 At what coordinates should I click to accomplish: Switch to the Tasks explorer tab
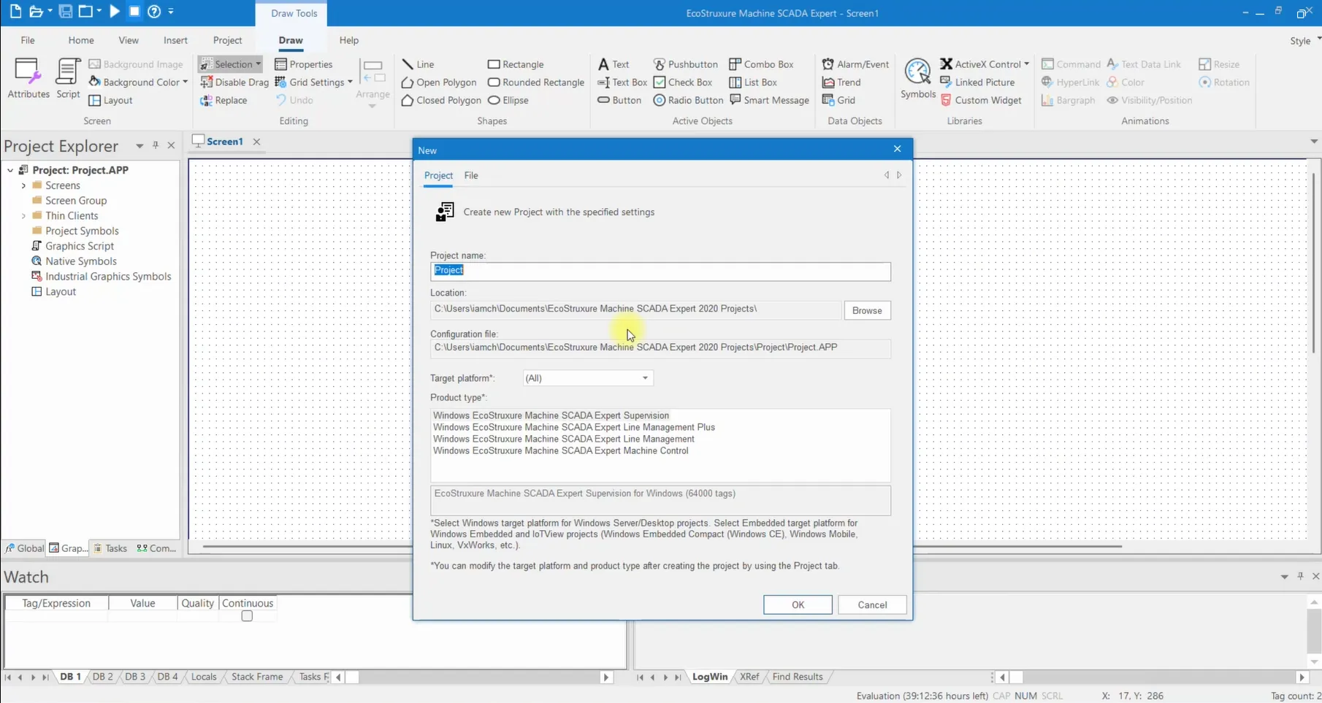pyautogui.click(x=110, y=548)
